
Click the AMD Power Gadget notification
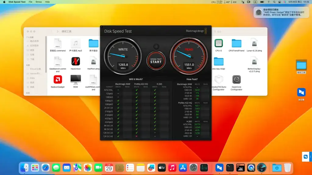pos(281,12)
